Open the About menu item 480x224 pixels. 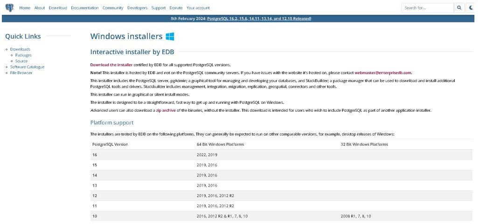(x=40, y=8)
